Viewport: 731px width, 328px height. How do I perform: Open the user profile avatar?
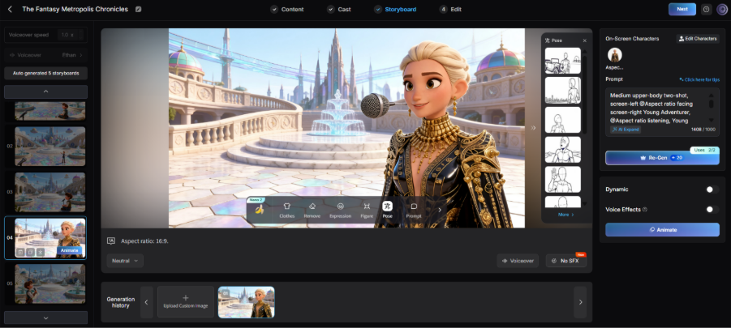722,10
